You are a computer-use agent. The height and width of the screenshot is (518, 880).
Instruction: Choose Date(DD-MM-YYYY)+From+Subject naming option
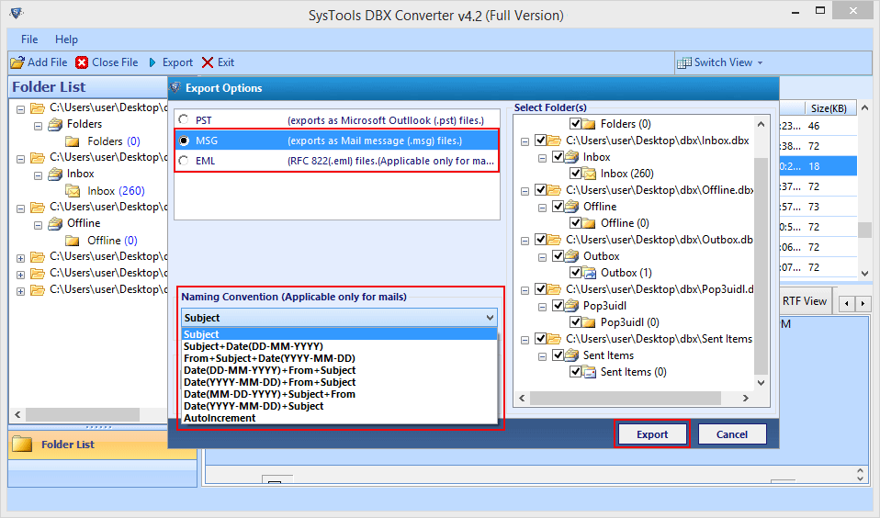click(340, 370)
